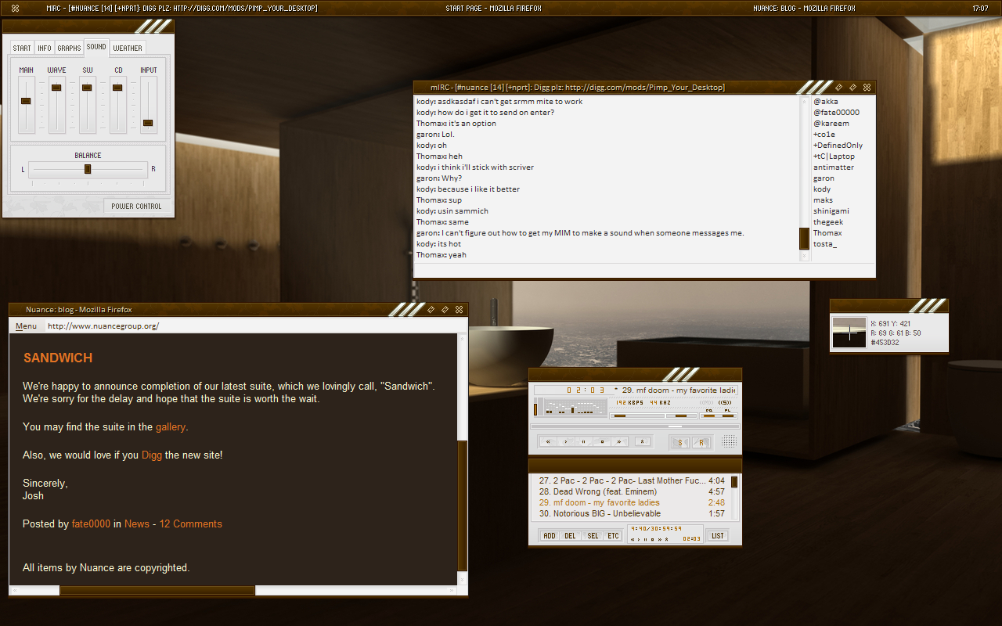Toggle shuffle (S) in Winamp
This screenshot has height=626, width=1002.
tap(680, 442)
